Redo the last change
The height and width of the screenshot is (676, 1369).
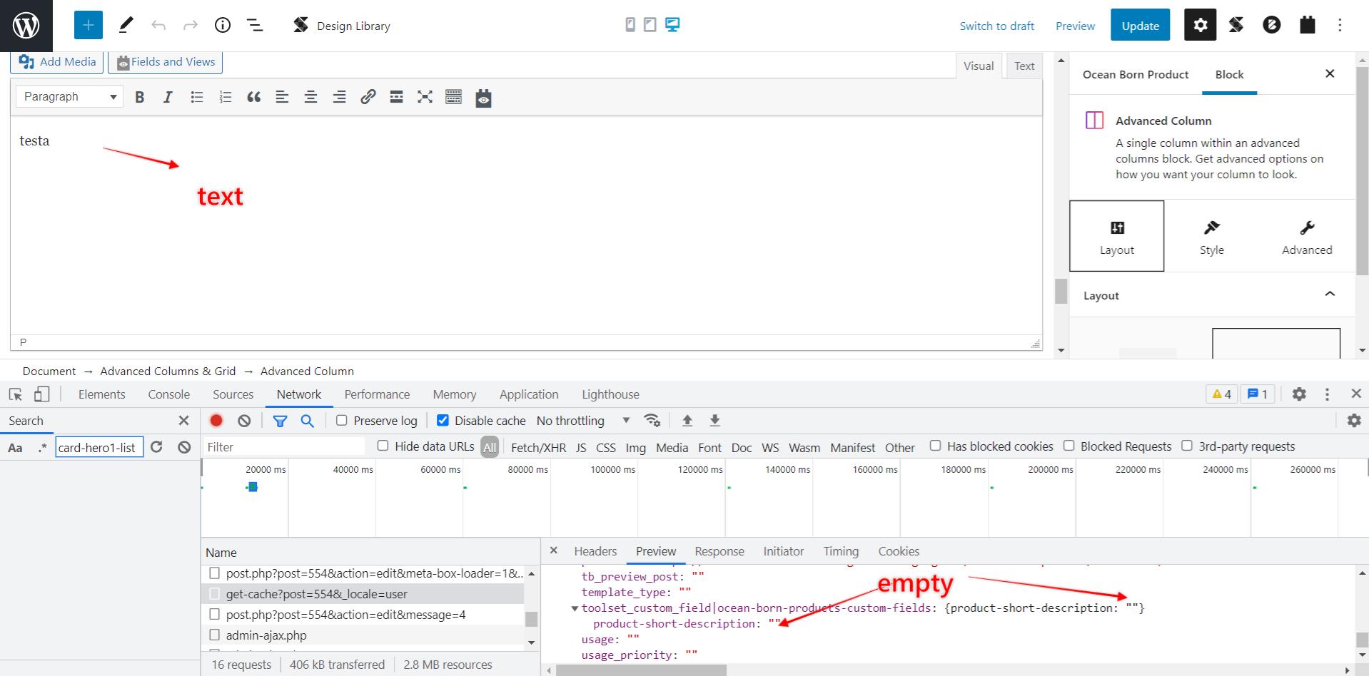click(191, 26)
